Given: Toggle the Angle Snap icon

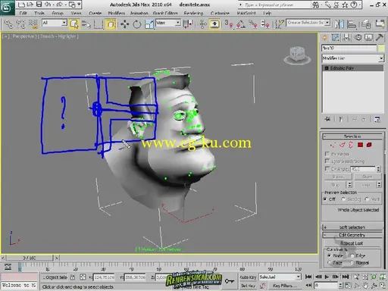Looking at the screenshot, I should [x=241, y=24].
